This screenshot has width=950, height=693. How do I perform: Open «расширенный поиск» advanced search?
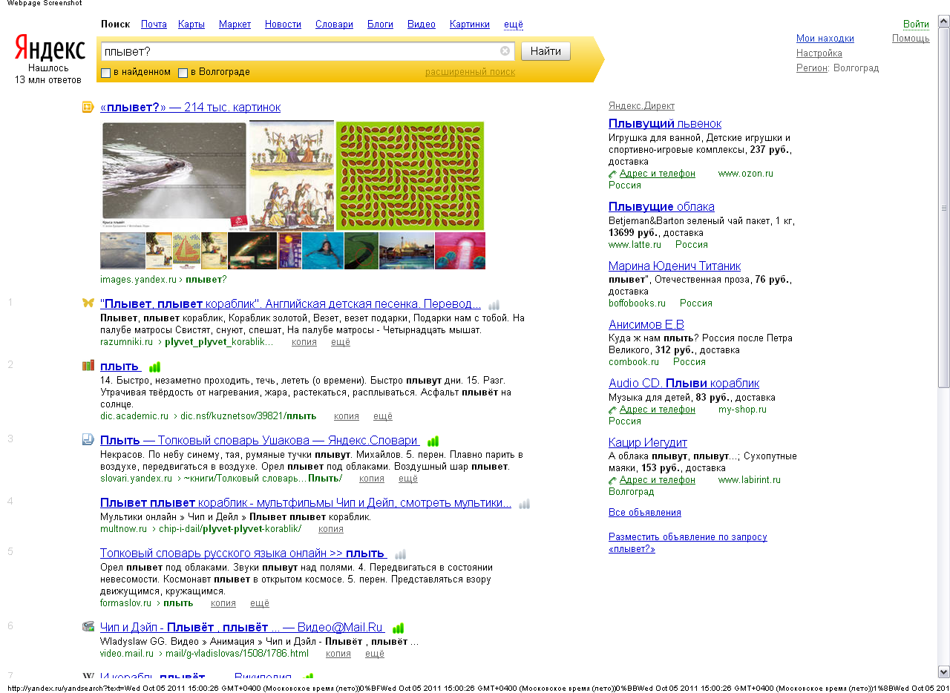point(470,72)
